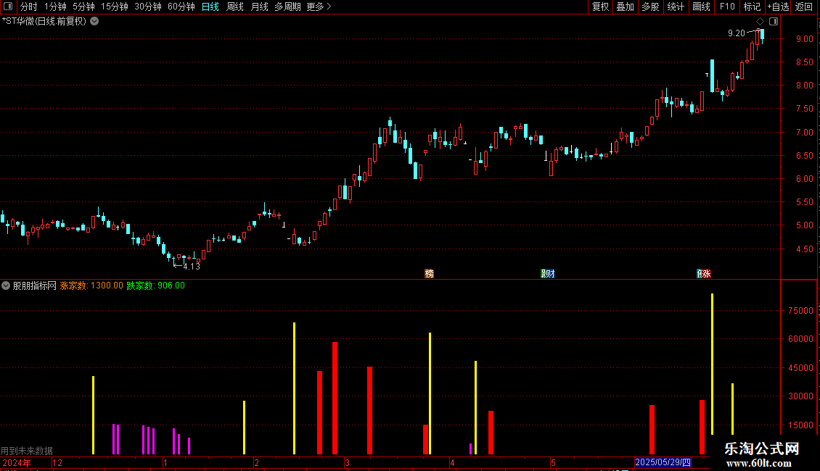Add stock to watchlist via +自选
Viewport: 820px width, 471px height.
[x=778, y=7]
